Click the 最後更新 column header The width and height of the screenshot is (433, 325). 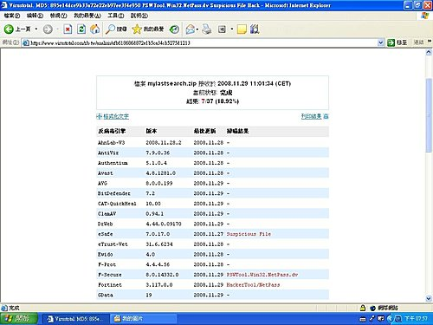[x=204, y=131]
